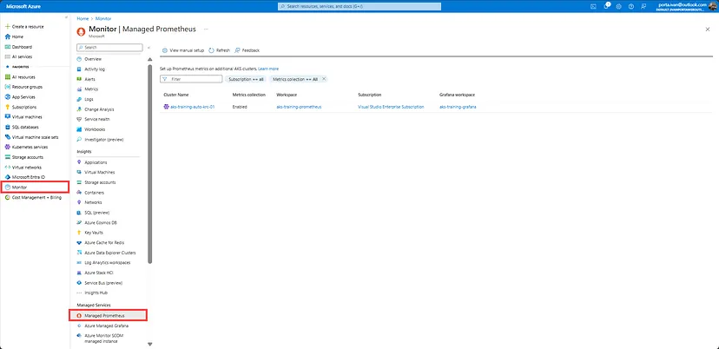Open Storage accounts in portal sidebar
The width and height of the screenshot is (719, 349).
[x=28, y=157]
